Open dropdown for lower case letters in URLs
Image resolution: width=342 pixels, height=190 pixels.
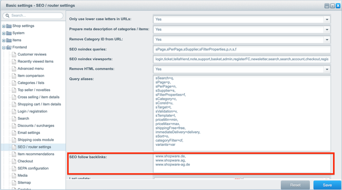coord(327,20)
